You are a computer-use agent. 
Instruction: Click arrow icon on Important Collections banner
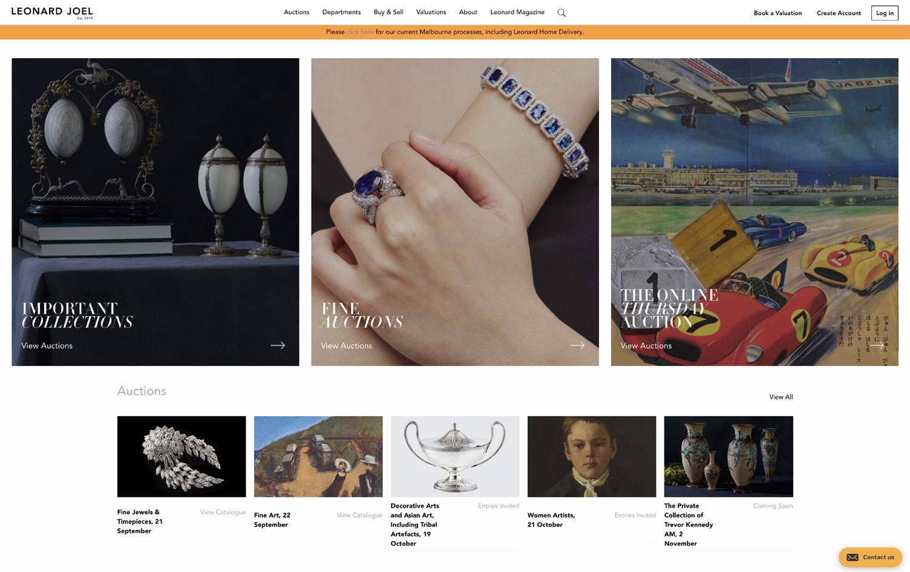[278, 345]
